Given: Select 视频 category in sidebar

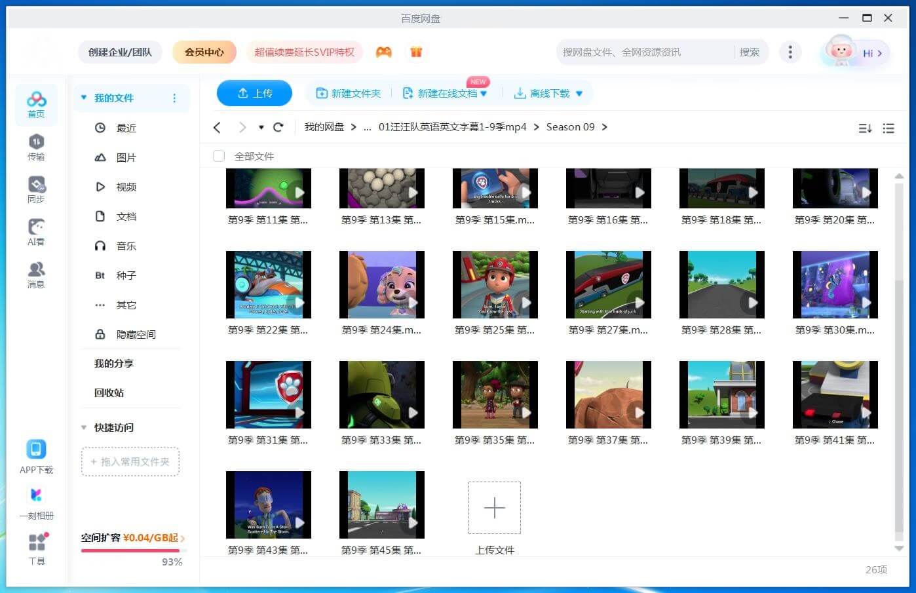Looking at the screenshot, I should (x=126, y=187).
